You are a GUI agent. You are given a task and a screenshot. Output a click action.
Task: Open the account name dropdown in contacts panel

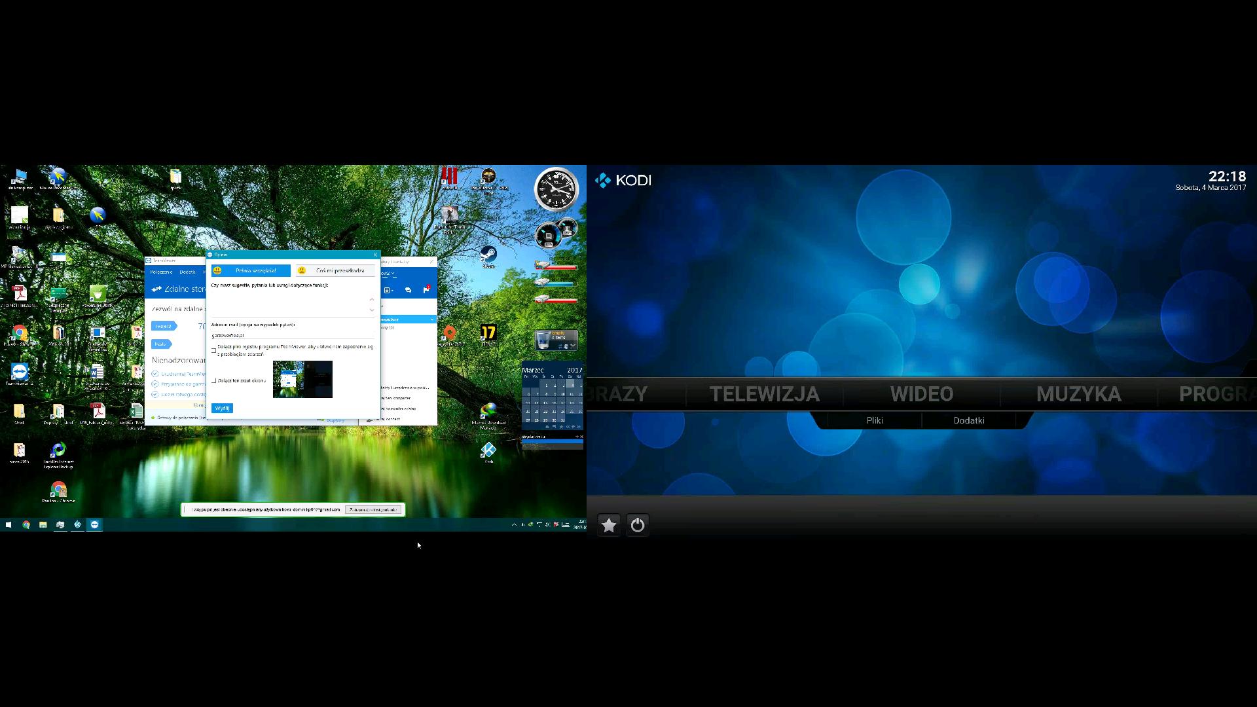[x=392, y=273]
